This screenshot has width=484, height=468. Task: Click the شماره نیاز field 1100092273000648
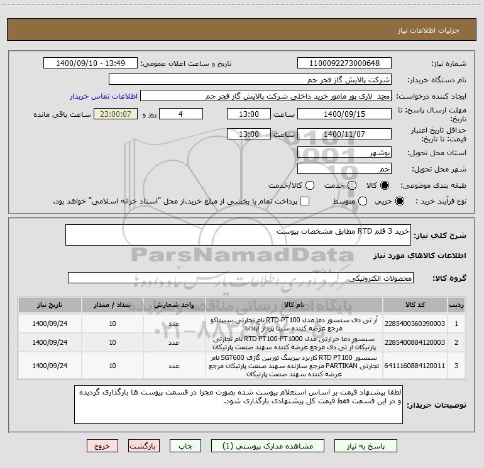(x=344, y=63)
